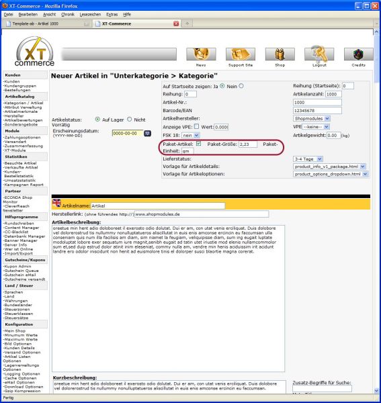Image resolution: width=381 pixels, height=403 pixels.
Task: Open Bestellungen in the sidebar
Action: (17, 90)
